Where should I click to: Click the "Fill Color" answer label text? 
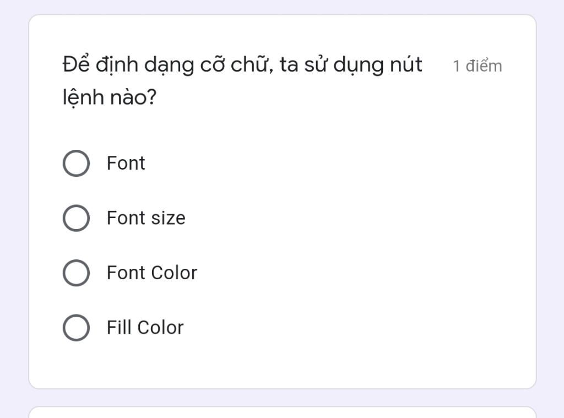point(145,328)
